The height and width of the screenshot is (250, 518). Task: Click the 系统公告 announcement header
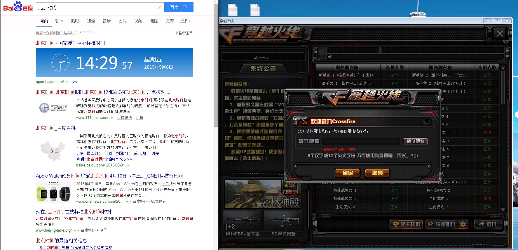(x=263, y=69)
